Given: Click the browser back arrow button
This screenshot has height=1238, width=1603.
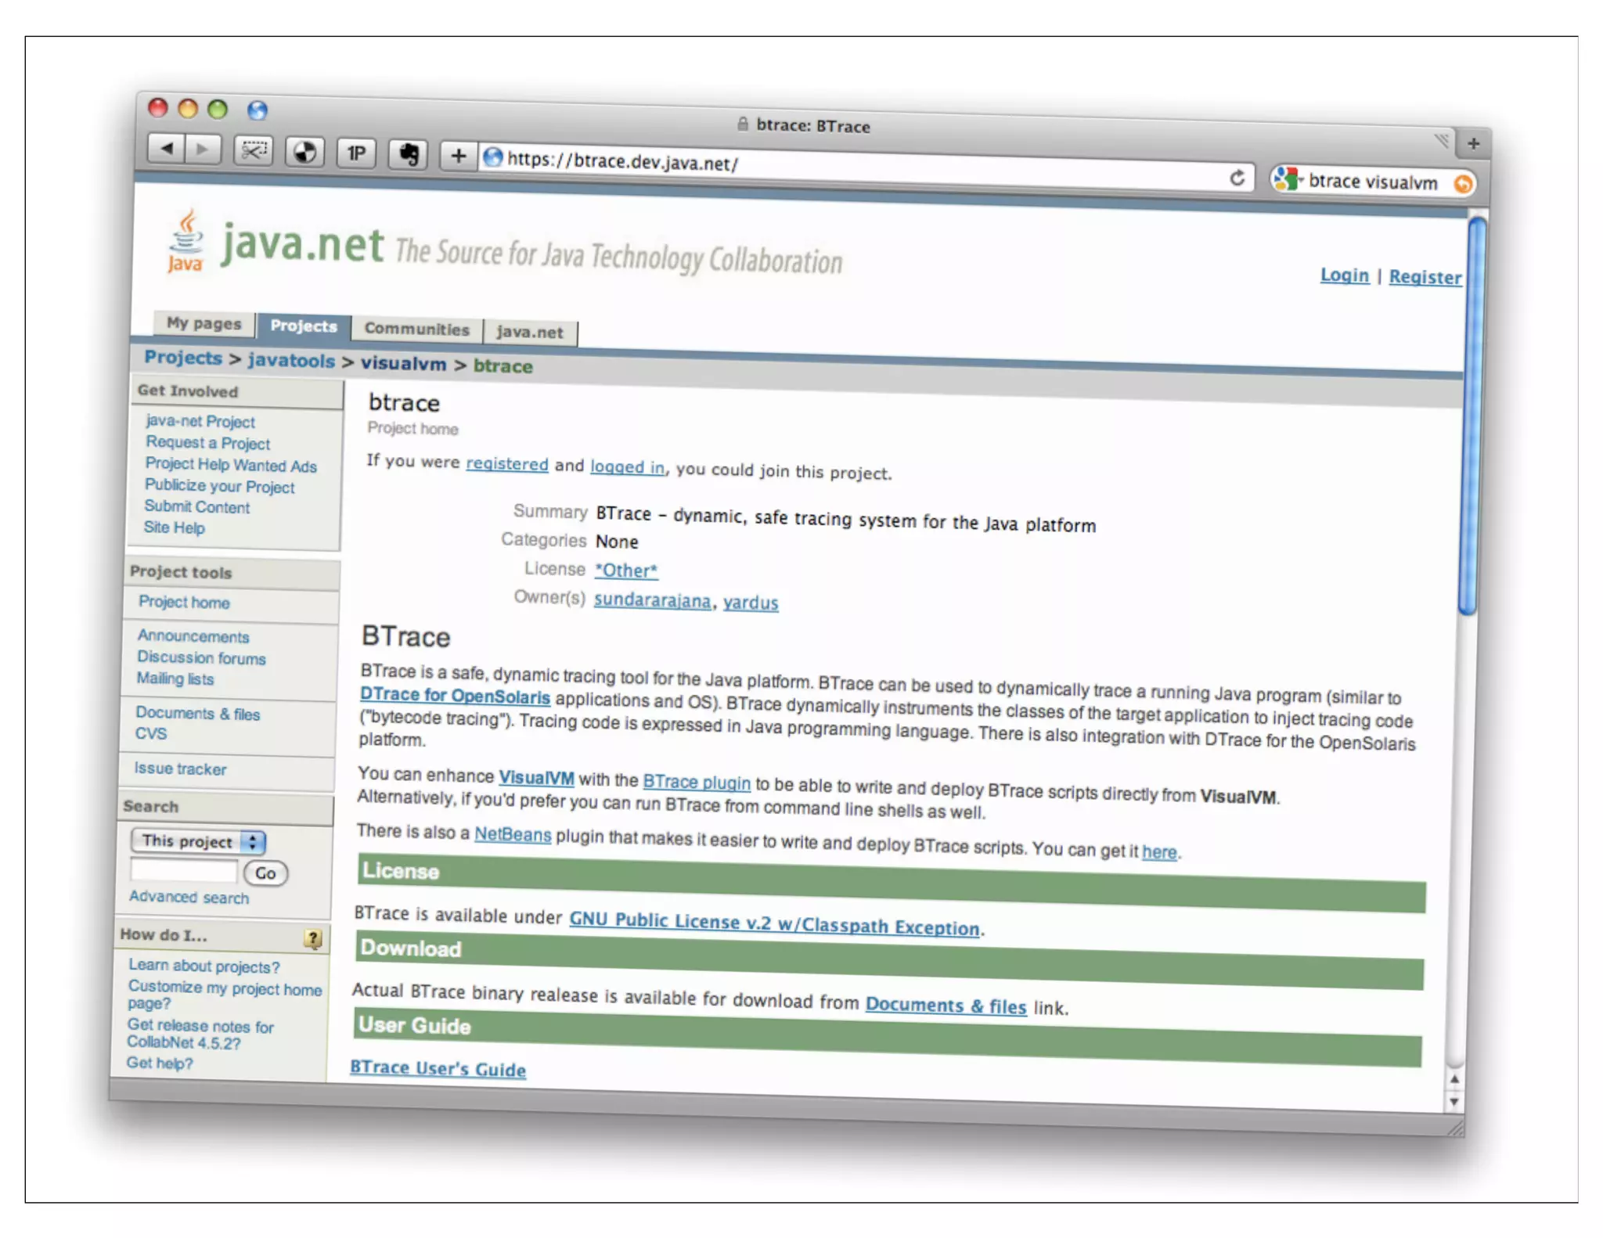Looking at the screenshot, I should pos(167,147).
